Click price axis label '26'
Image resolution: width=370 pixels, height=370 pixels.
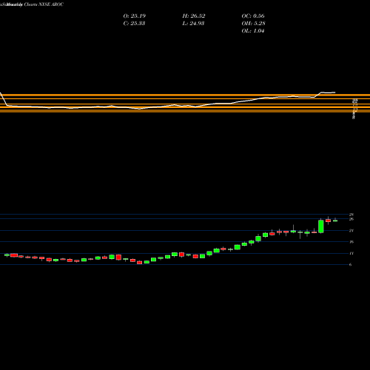pos(351,219)
